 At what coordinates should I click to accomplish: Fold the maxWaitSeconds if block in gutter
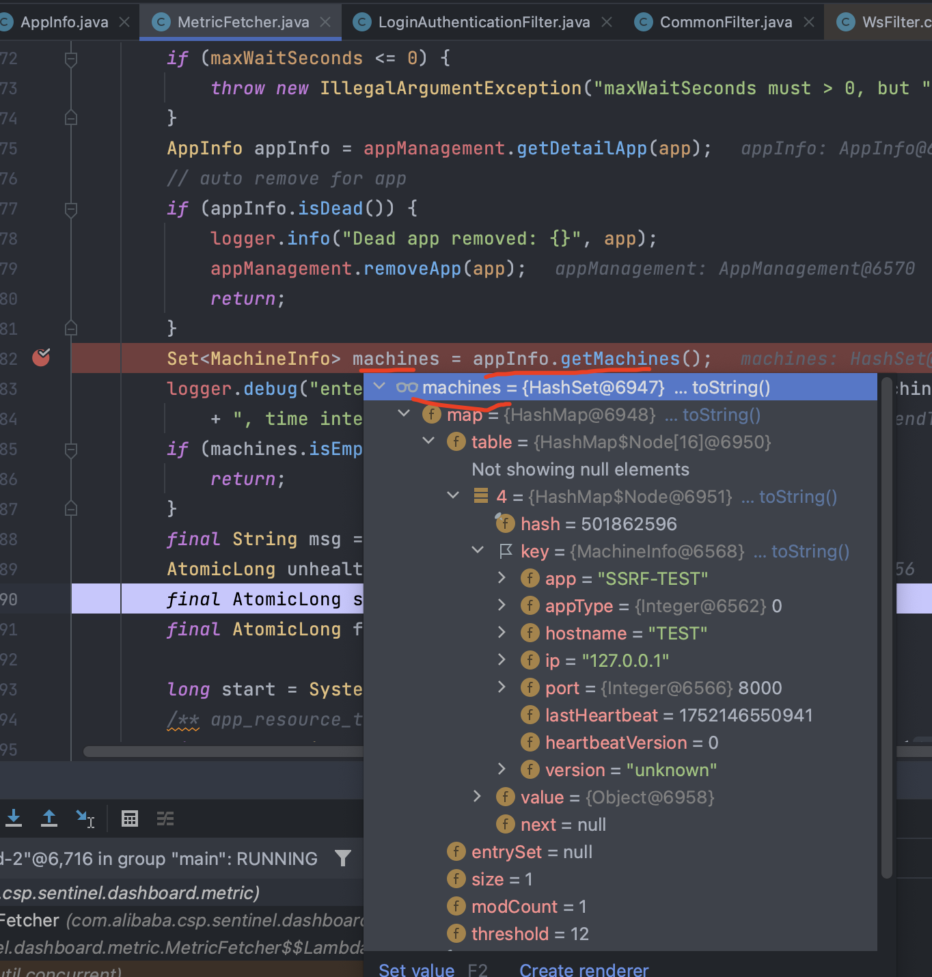pos(70,59)
